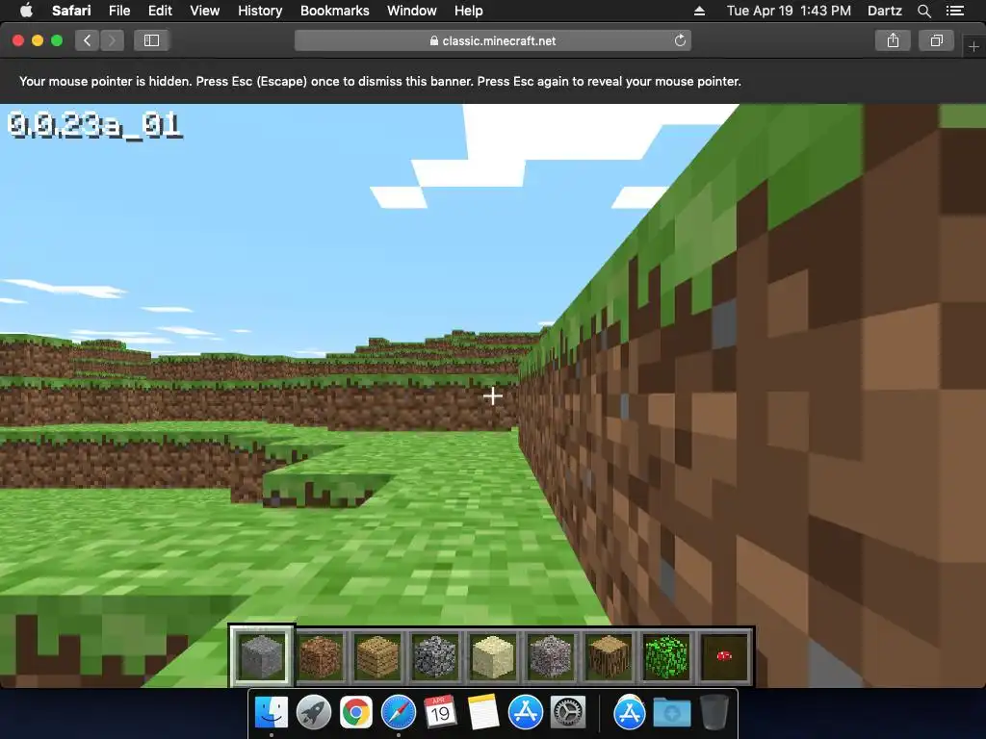Viewport: 986px width, 739px height.
Task: Click the classic.minecraft.net address field
Action: coord(493,40)
